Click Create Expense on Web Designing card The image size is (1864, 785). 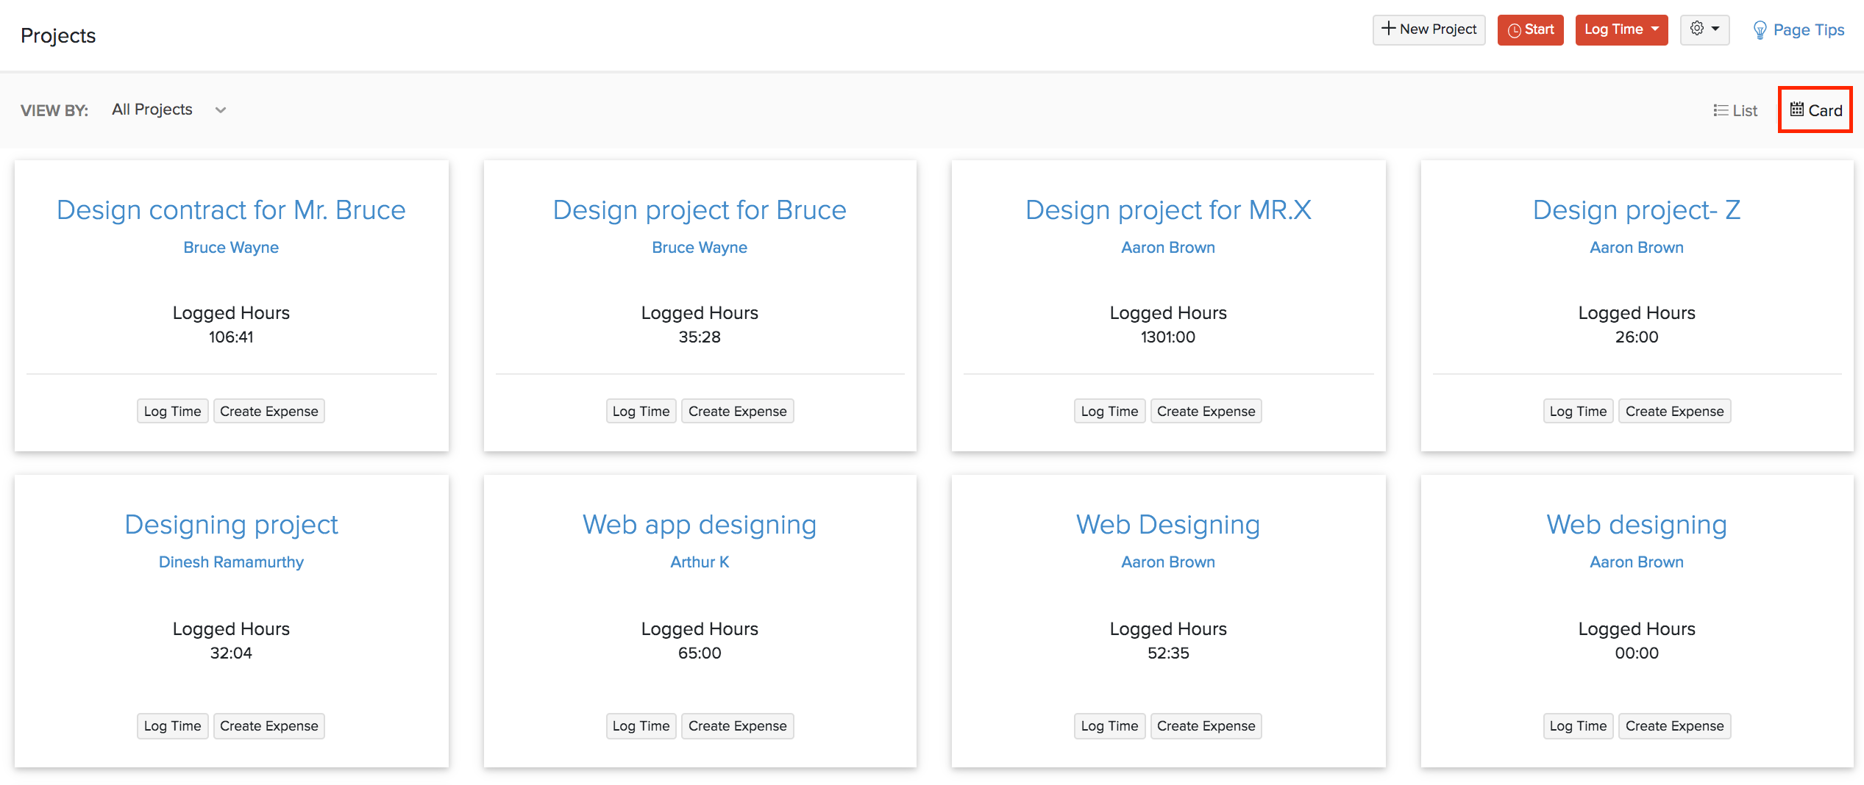[1206, 725]
